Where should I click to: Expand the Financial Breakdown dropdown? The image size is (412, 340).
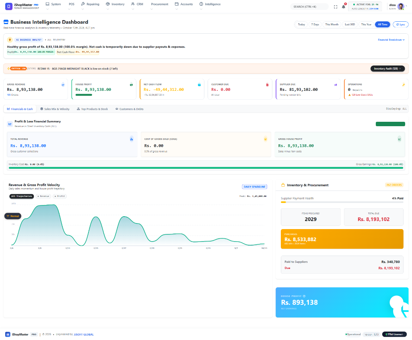click(391, 40)
